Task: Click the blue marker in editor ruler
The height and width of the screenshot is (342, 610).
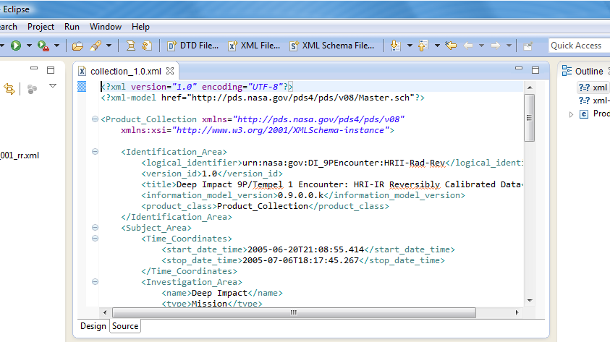Action: (x=82, y=86)
